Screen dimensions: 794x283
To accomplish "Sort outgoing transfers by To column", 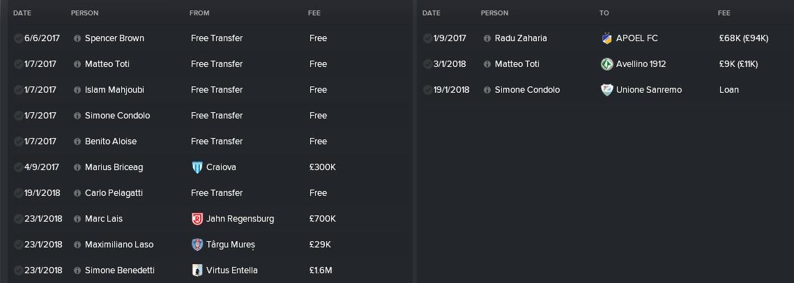I will tap(604, 13).
